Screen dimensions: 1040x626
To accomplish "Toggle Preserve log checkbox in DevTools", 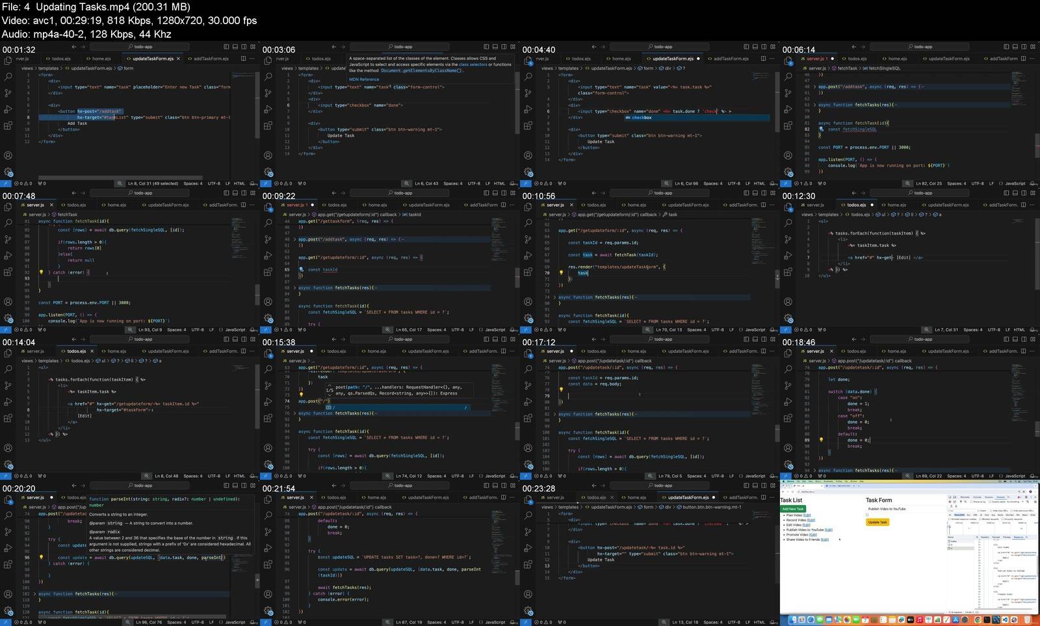I will pos(972,502).
